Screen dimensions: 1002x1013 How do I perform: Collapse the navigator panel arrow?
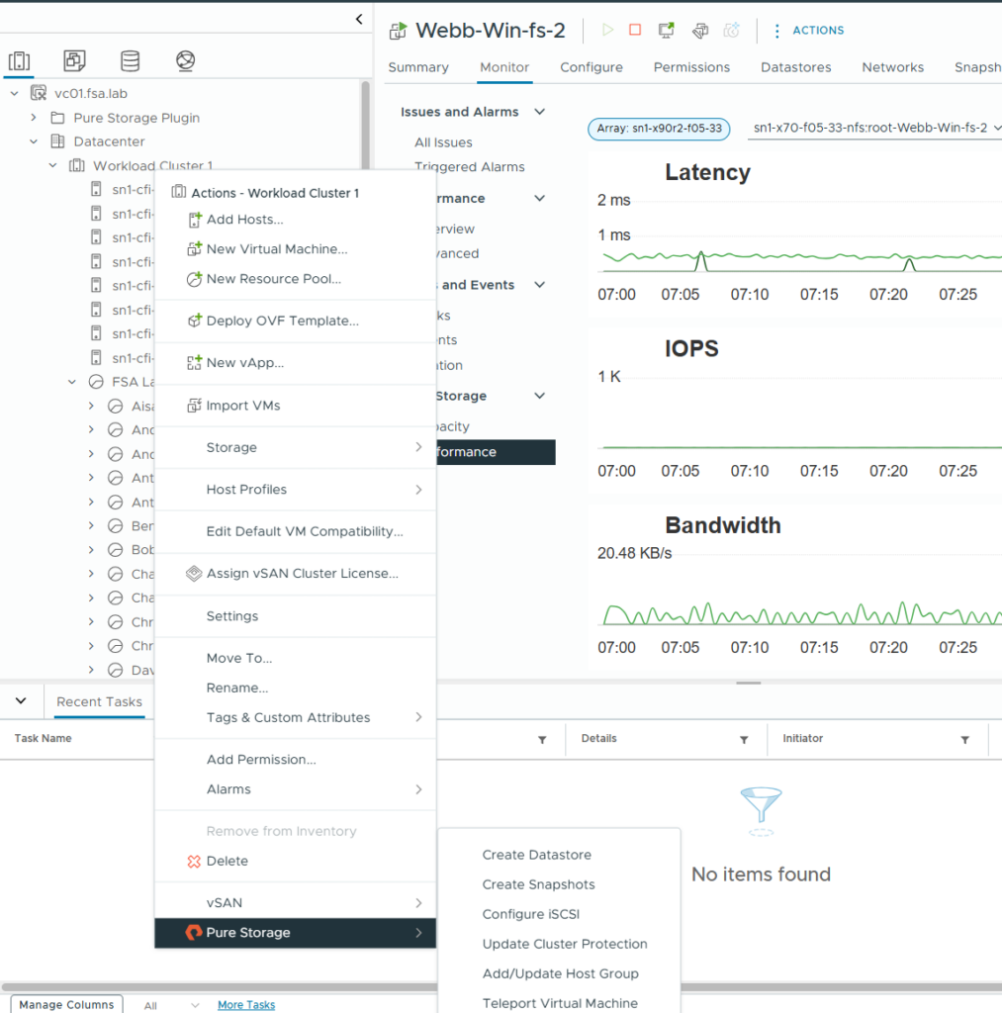coord(359,20)
